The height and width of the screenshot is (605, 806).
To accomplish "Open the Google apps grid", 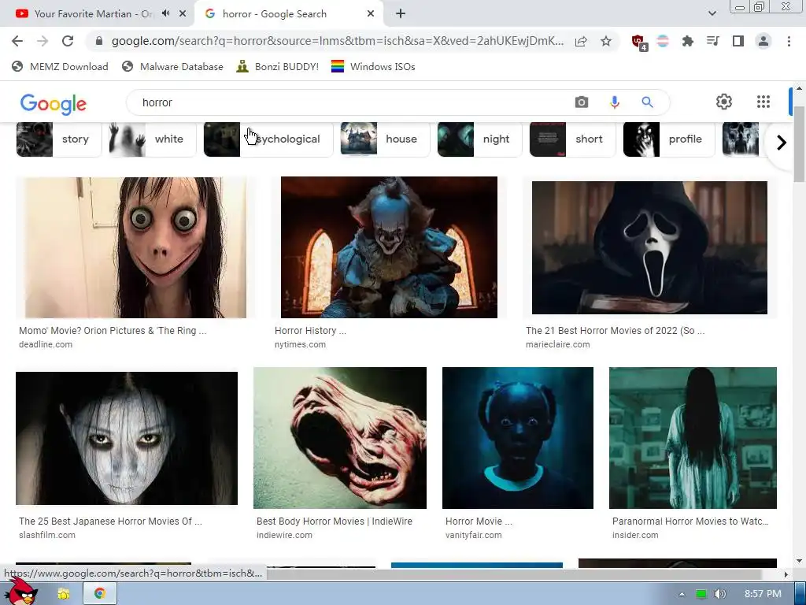I will pyautogui.click(x=763, y=102).
